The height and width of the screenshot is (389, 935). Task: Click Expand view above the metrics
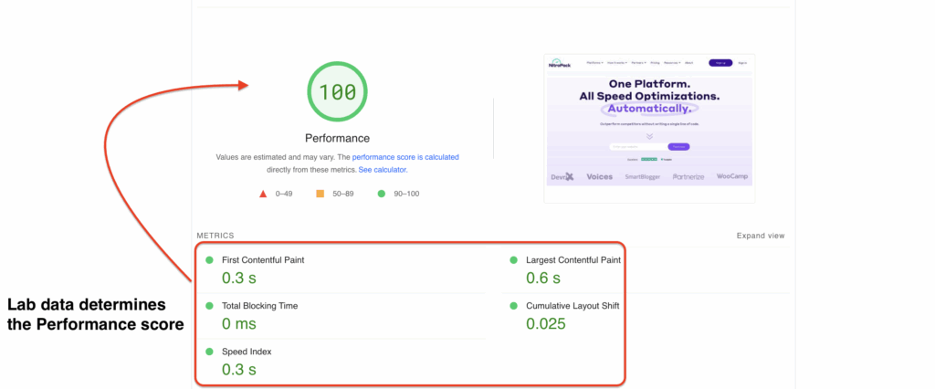pos(761,236)
